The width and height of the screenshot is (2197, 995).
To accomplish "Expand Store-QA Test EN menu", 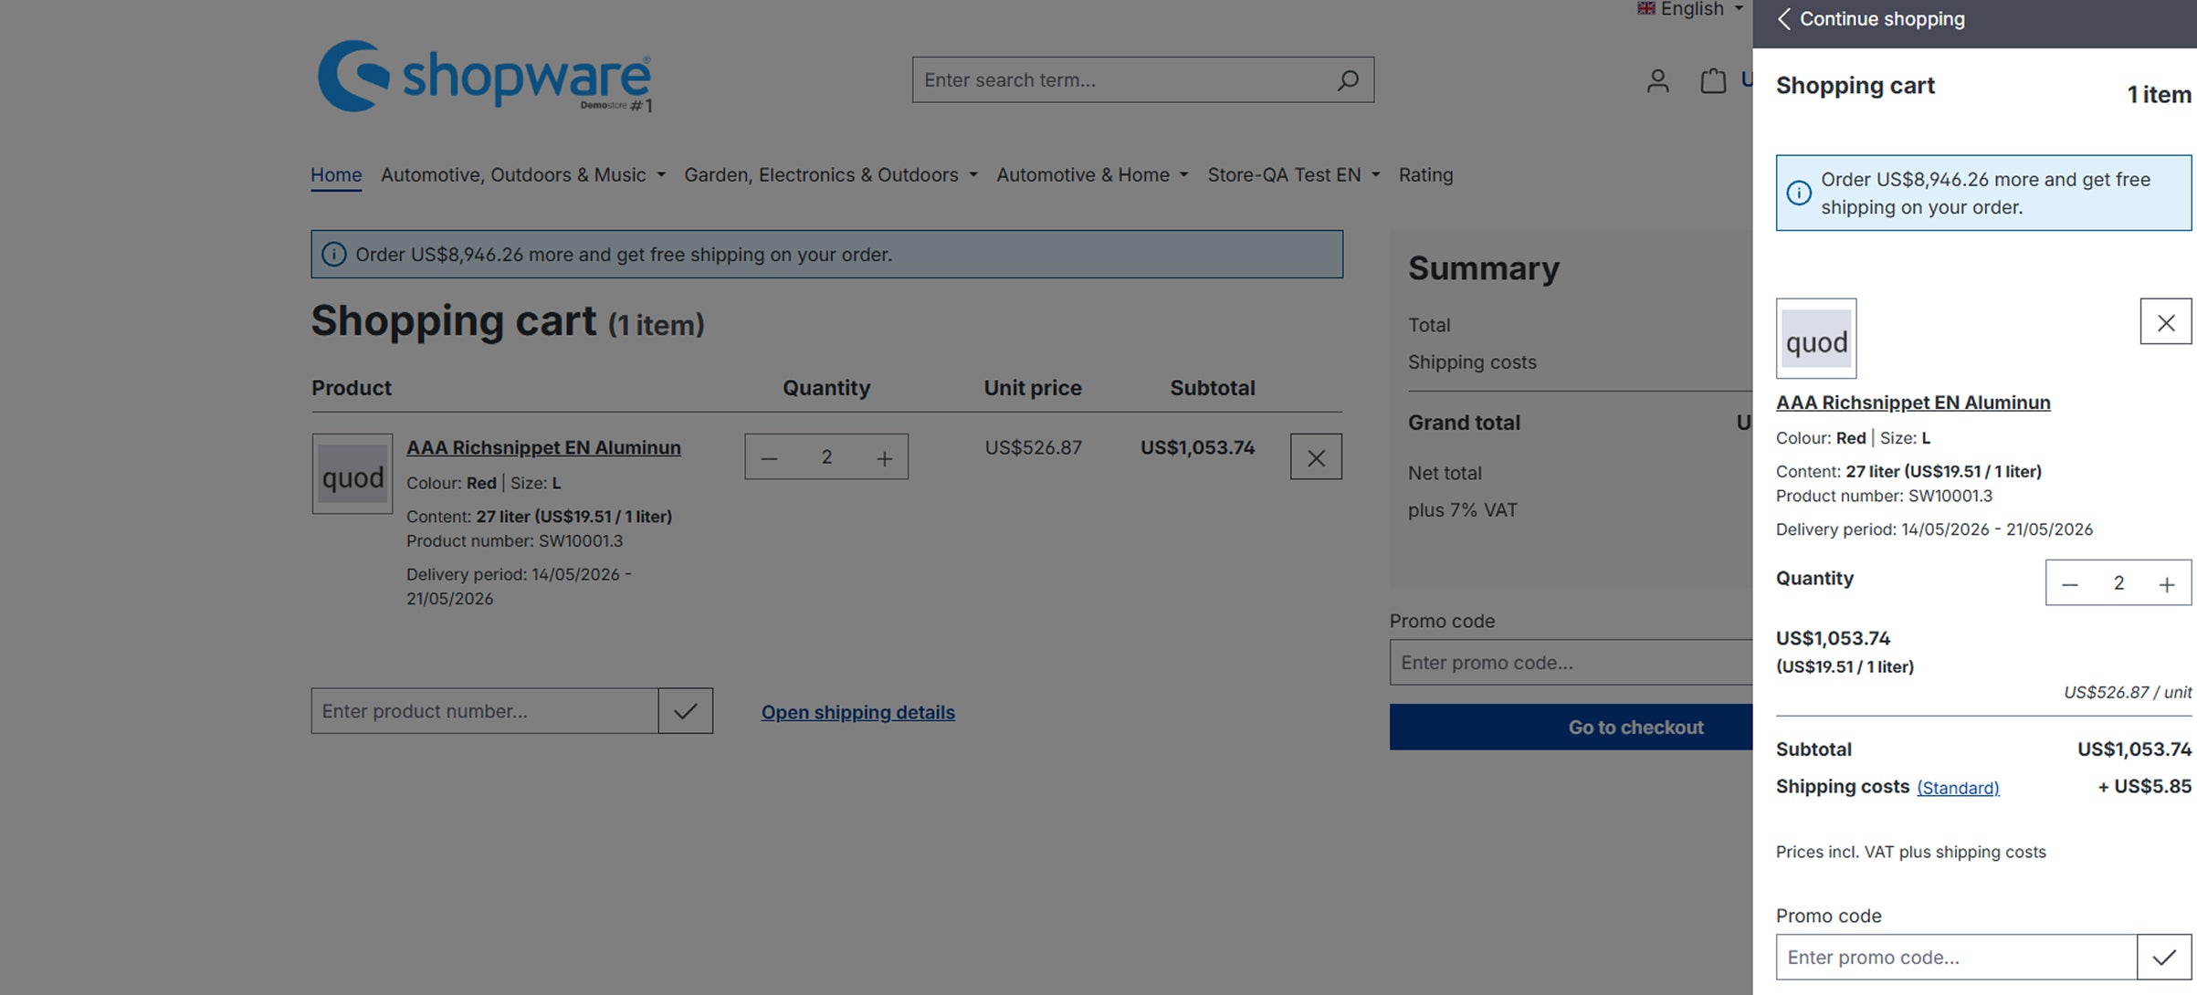I will 1294,175.
